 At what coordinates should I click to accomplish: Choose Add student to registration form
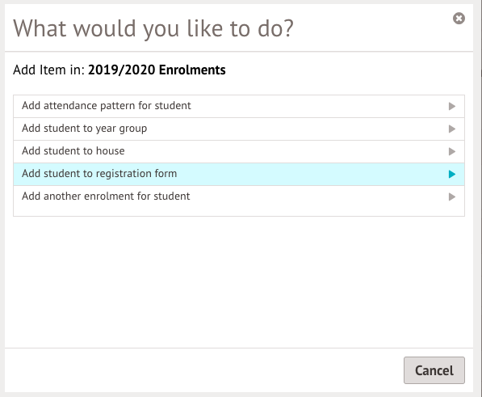[239, 174]
